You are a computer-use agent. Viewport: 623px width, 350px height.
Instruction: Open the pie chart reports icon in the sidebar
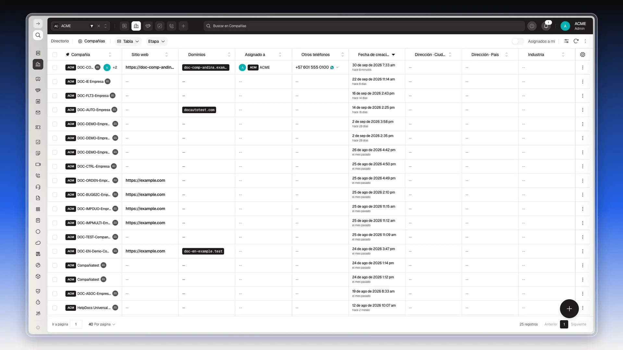point(38,265)
